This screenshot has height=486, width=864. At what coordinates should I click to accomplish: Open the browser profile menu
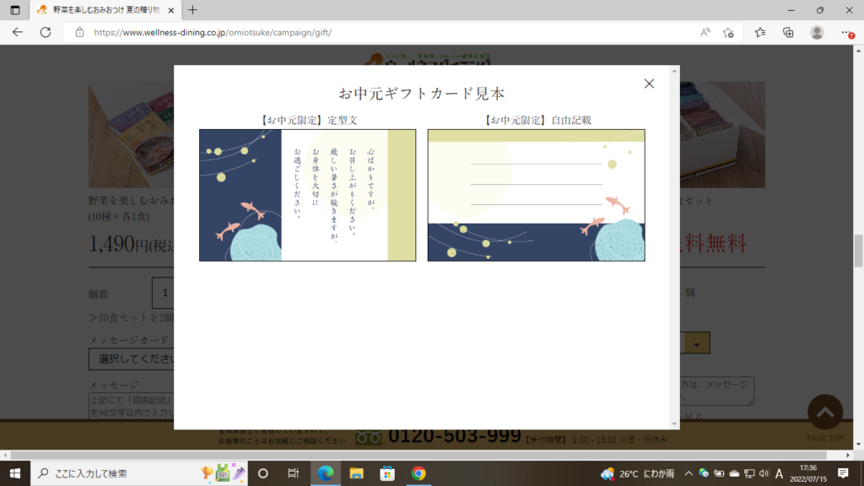(x=817, y=32)
